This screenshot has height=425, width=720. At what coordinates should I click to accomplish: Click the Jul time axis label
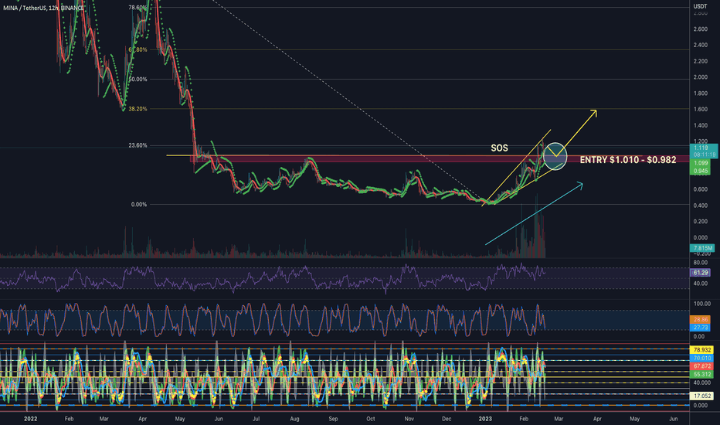pyautogui.click(x=256, y=419)
